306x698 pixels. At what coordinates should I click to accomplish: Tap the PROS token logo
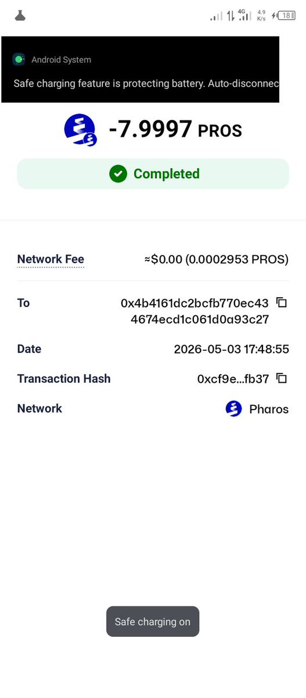coord(80,130)
